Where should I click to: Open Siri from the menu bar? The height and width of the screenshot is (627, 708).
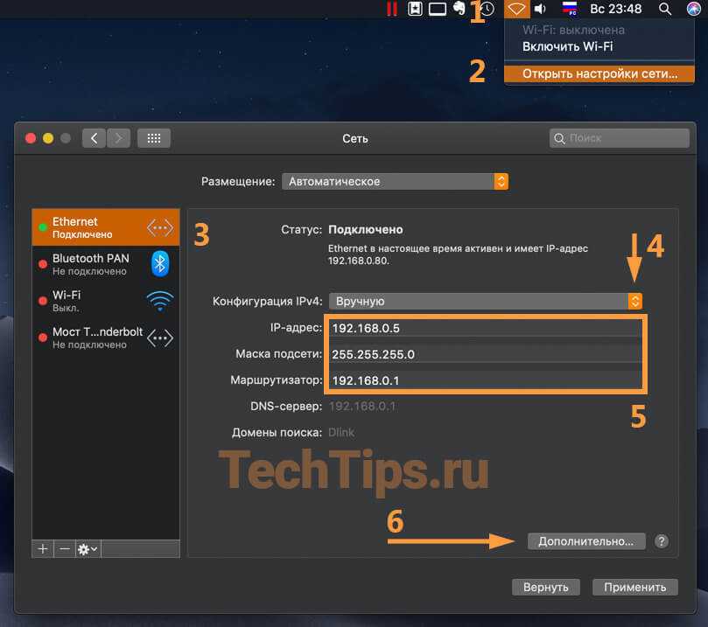(694, 9)
